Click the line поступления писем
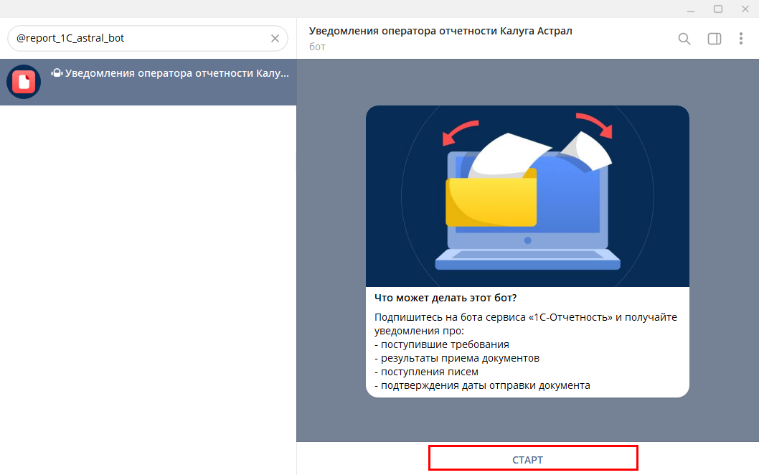759x475 pixels. (x=426, y=372)
